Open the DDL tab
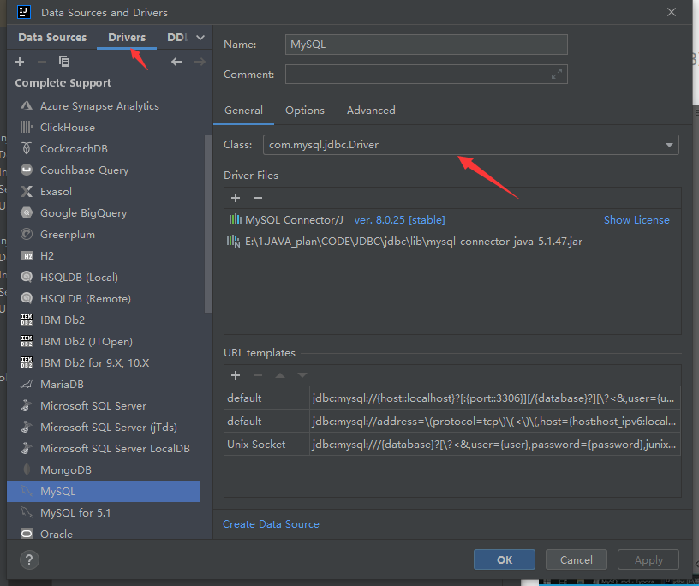The width and height of the screenshot is (699, 586). [177, 38]
